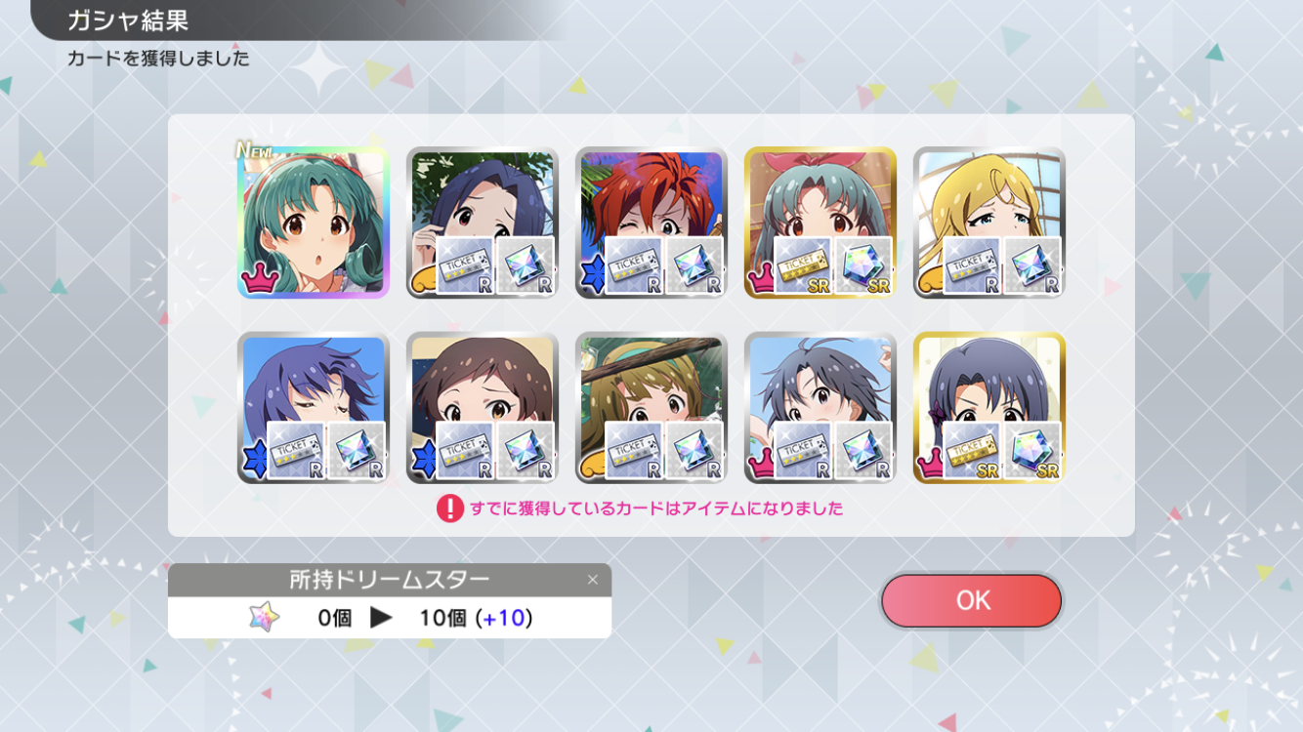
Task: Tap the SR crystal on the ribbon-girl card
Action: (x=864, y=265)
